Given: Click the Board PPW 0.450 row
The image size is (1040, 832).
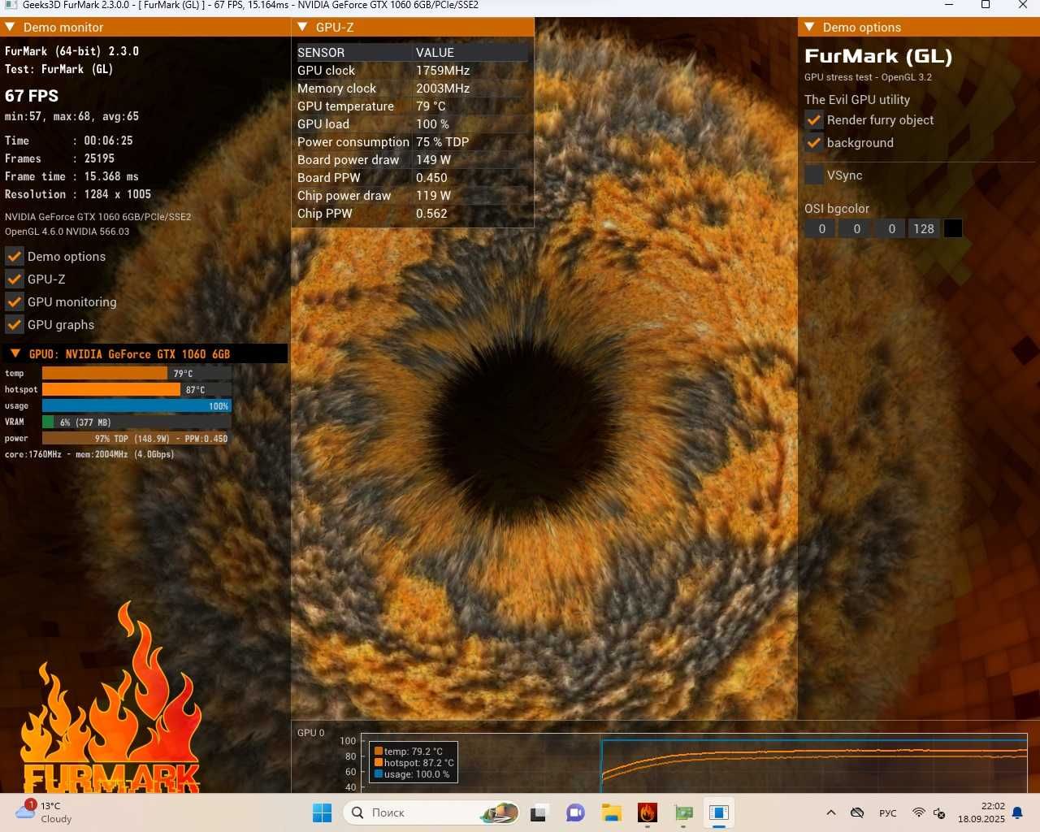Looking at the screenshot, I should [x=412, y=178].
